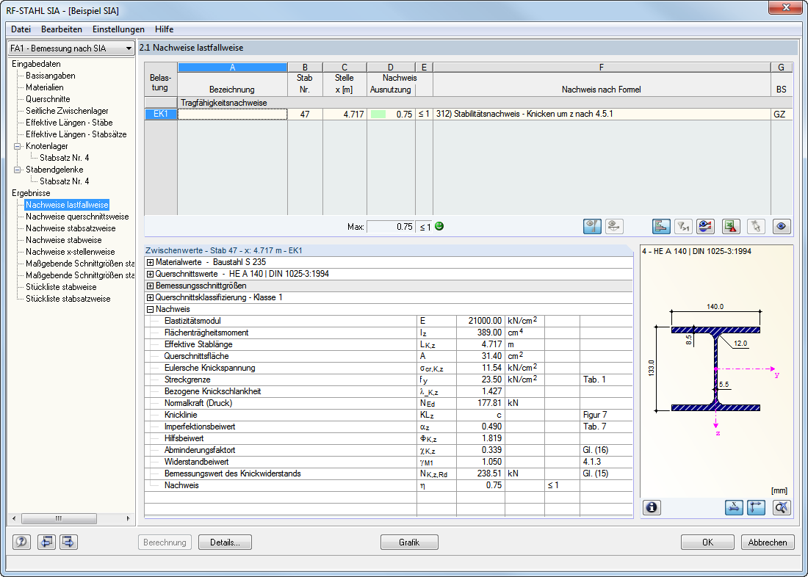808x577 pixels.
Task: Toggle the principal axes display icon
Action: click(756, 507)
